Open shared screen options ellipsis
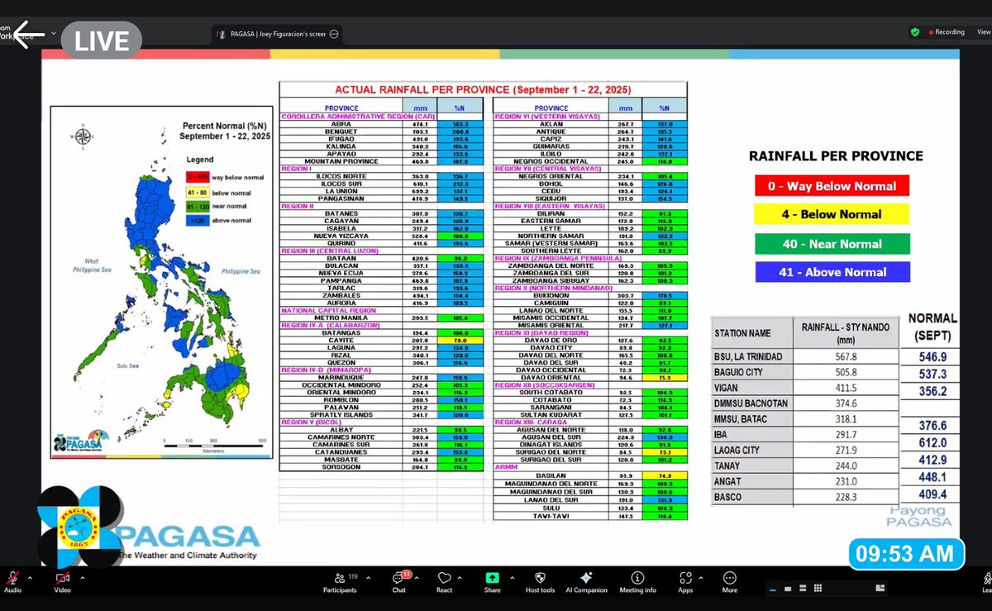 (x=335, y=35)
